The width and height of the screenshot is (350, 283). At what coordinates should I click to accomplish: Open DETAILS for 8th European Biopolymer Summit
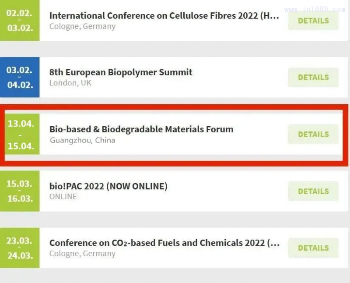click(x=313, y=78)
